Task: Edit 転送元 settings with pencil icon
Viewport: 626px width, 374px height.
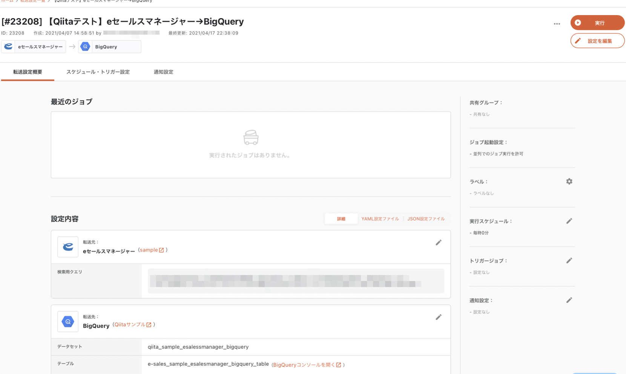Action: point(438,243)
